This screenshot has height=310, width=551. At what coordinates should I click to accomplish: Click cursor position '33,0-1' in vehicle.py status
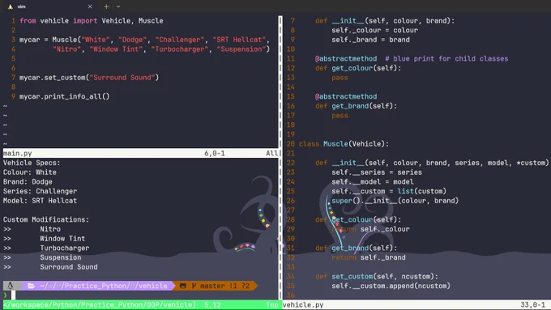click(x=532, y=304)
